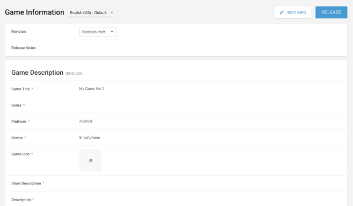This screenshot has height=206, width=353.
Task: Click the Game Description section heading
Action: (38, 73)
